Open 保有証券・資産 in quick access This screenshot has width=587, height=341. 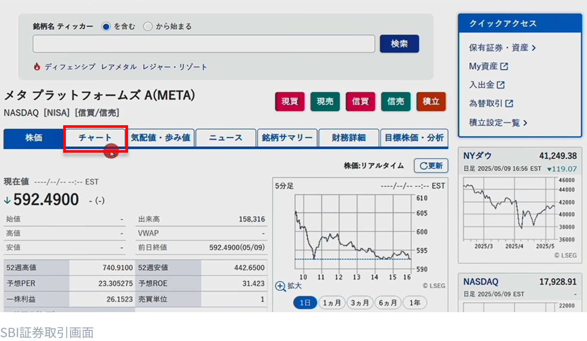(502, 48)
